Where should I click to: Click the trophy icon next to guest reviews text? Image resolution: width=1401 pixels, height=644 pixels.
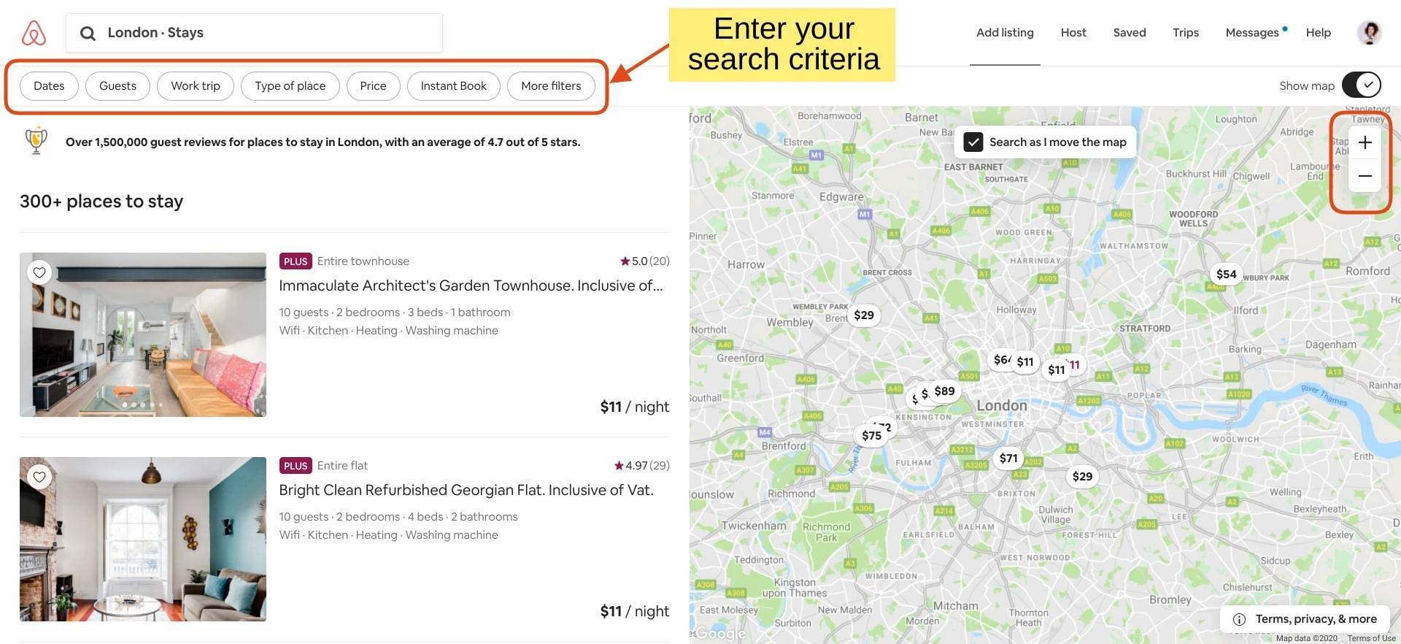(x=35, y=140)
